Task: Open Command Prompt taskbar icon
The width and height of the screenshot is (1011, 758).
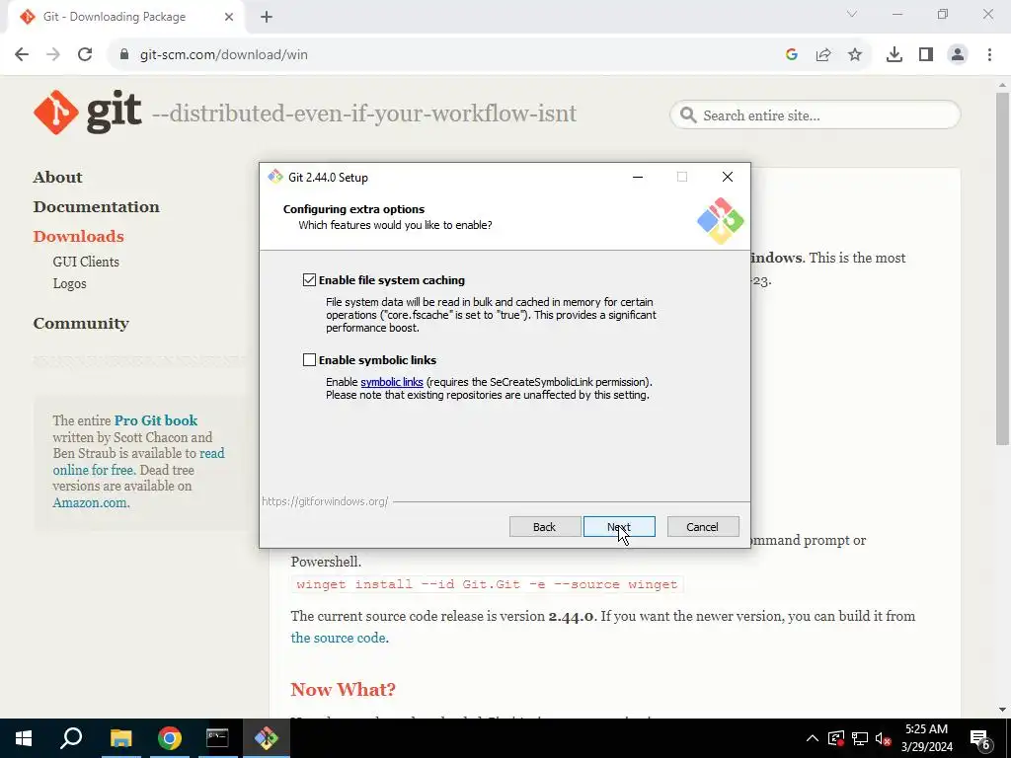Action: [x=217, y=738]
